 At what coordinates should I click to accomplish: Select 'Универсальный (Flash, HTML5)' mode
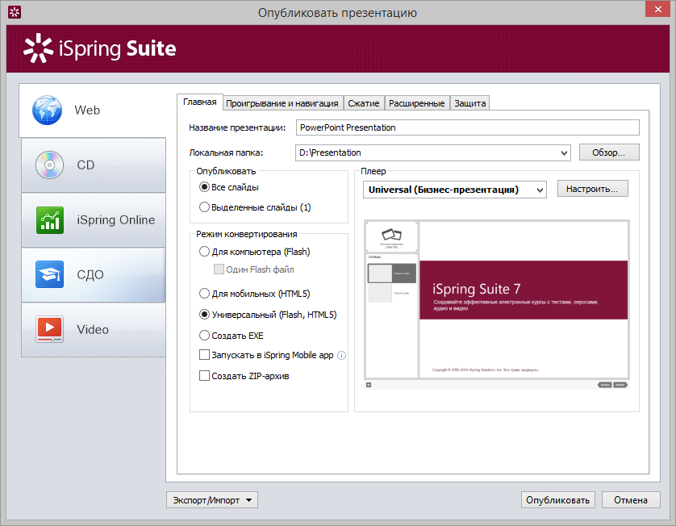204,315
